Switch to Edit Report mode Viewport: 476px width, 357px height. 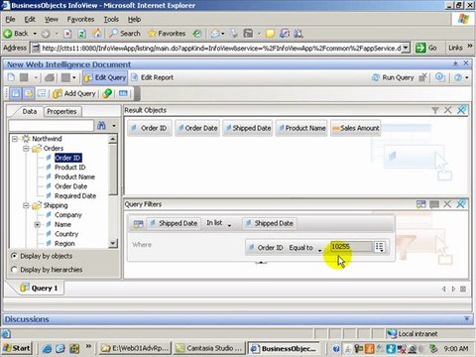(x=153, y=77)
